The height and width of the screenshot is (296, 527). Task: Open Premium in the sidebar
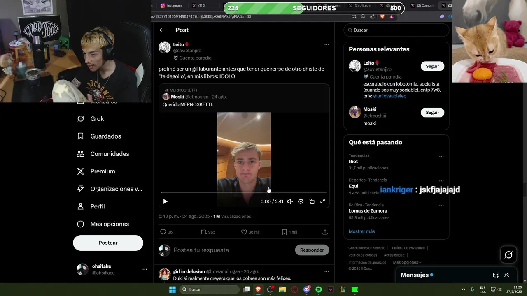(96, 171)
